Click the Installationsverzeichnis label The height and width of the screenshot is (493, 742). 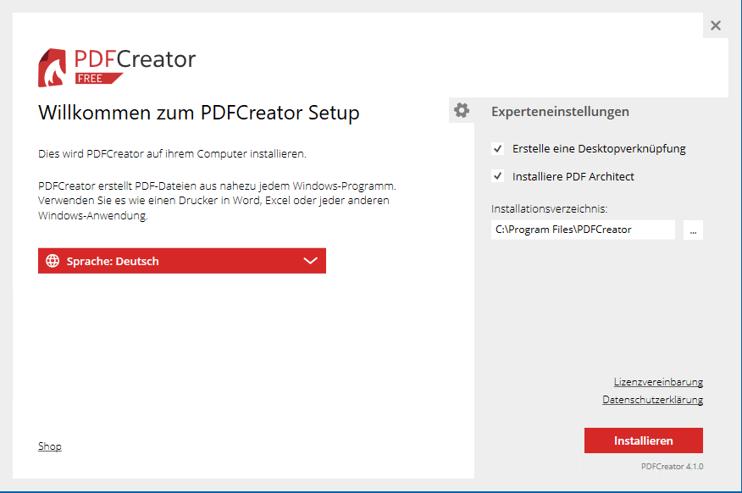(549, 208)
